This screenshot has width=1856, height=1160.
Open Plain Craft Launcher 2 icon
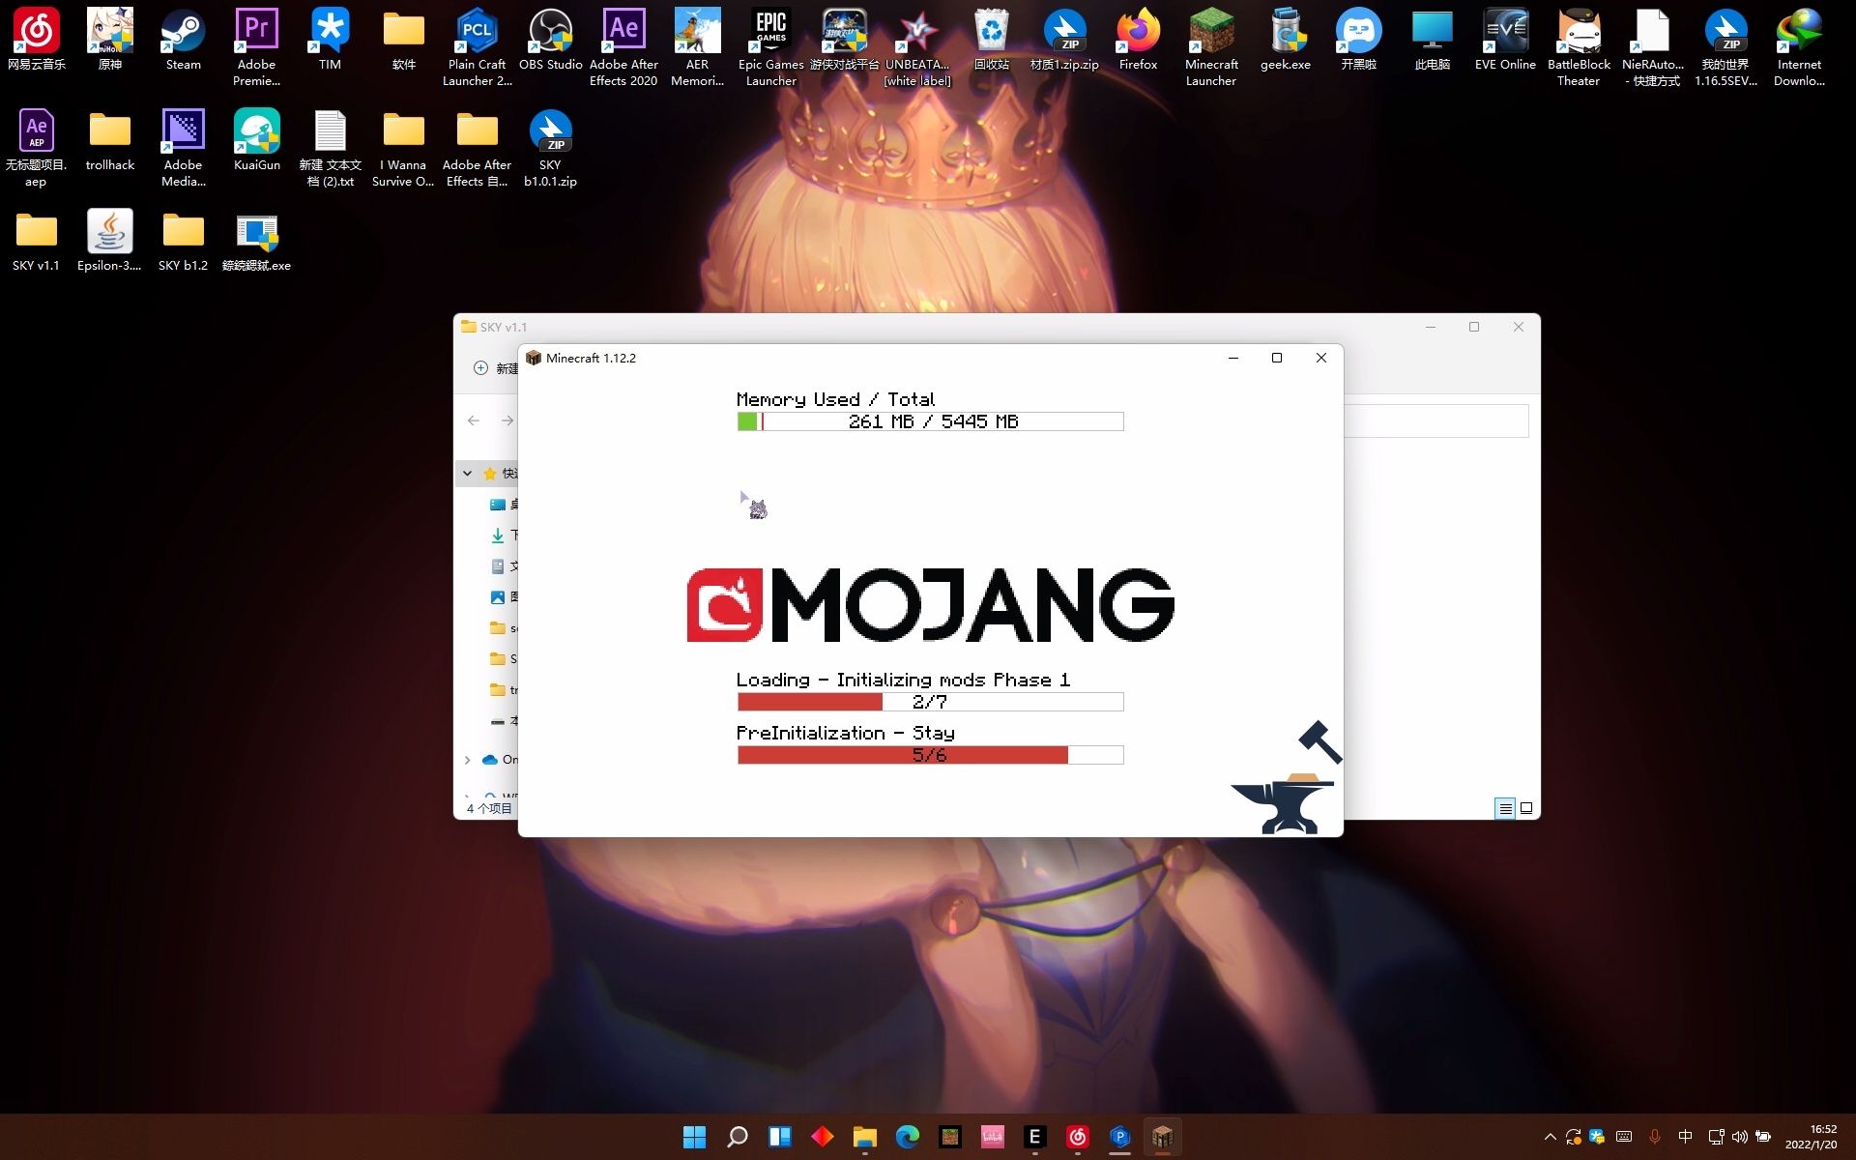477,46
